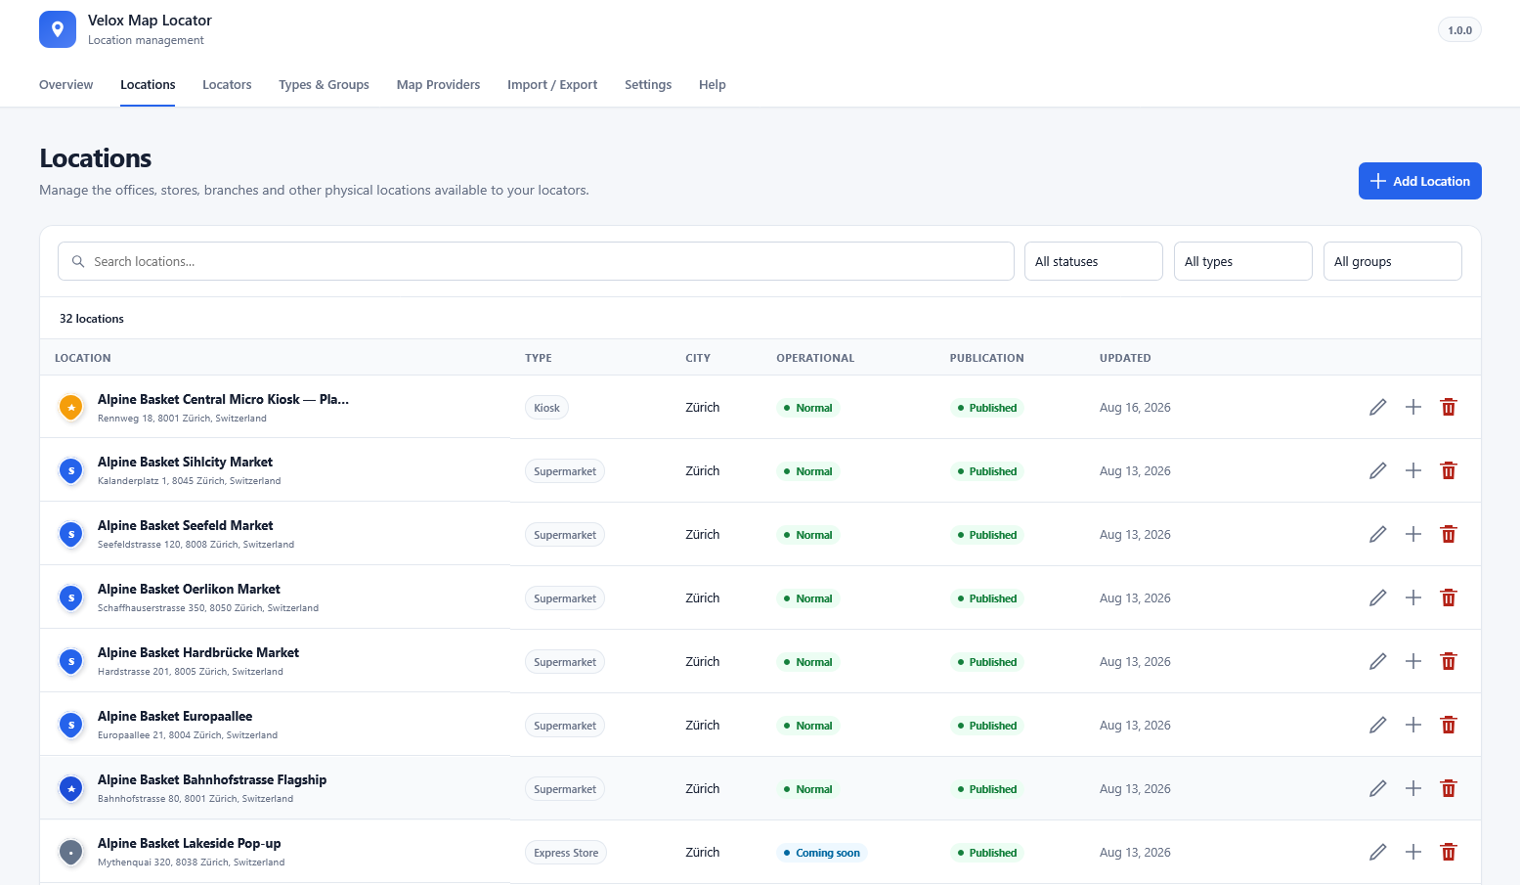Click Supermarket badge in Hardbrücke Market row
Viewport: 1520px width, 885px height.
(565, 662)
